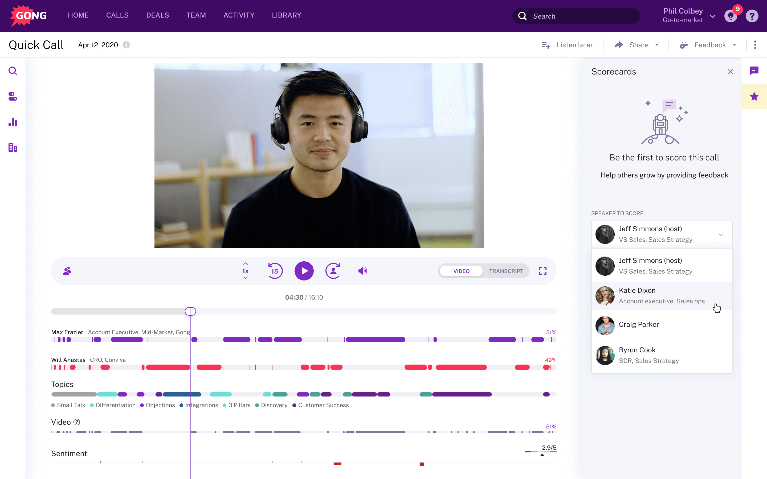Open the comments panel icon

point(754,71)
